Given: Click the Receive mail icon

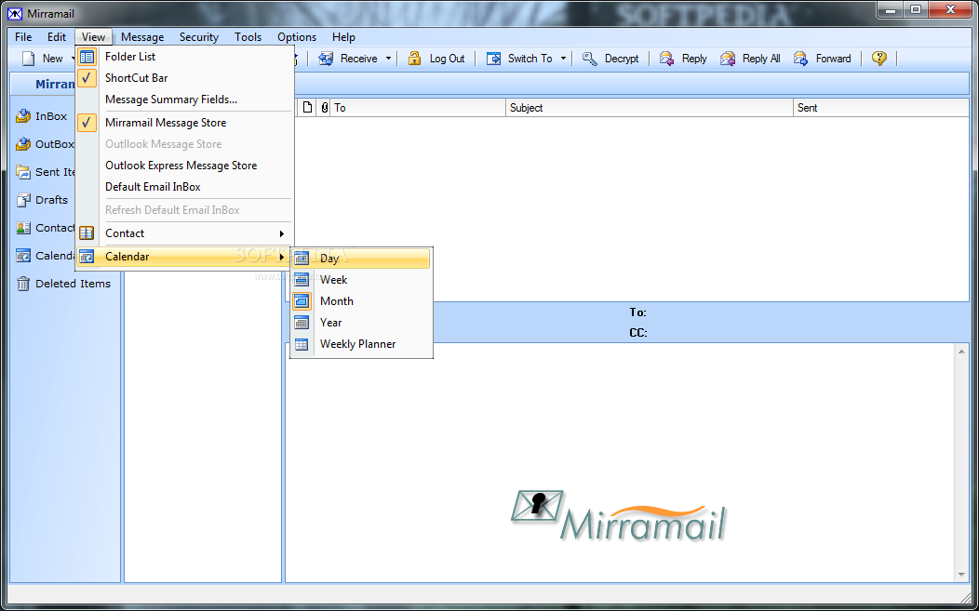Looking at the screenshot, I should click(326, 59).
